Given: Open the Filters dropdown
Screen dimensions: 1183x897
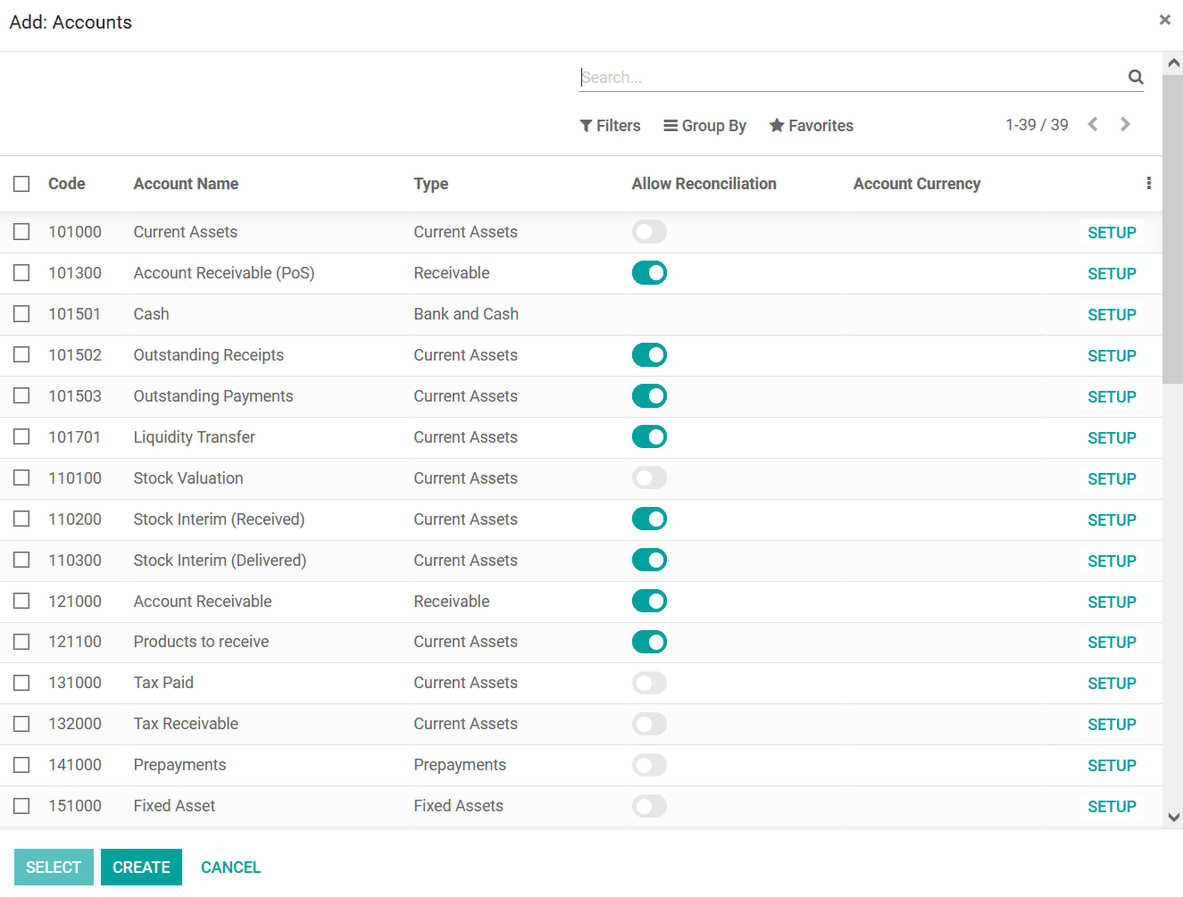Looking at the screenshot, I should coord(610,126).
